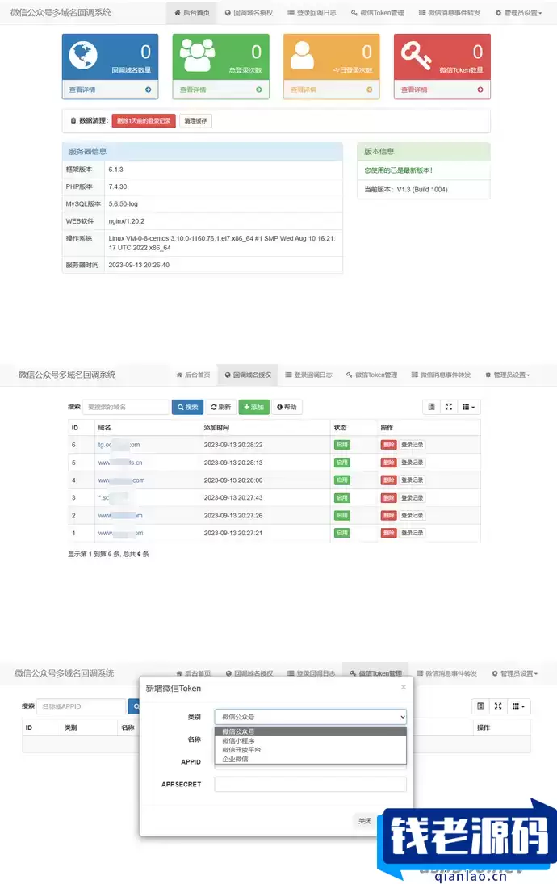Screen dimensions: 557x884
Task: Click the fullscreen icon on the Token page toolbar
Action: coord(498,706)
